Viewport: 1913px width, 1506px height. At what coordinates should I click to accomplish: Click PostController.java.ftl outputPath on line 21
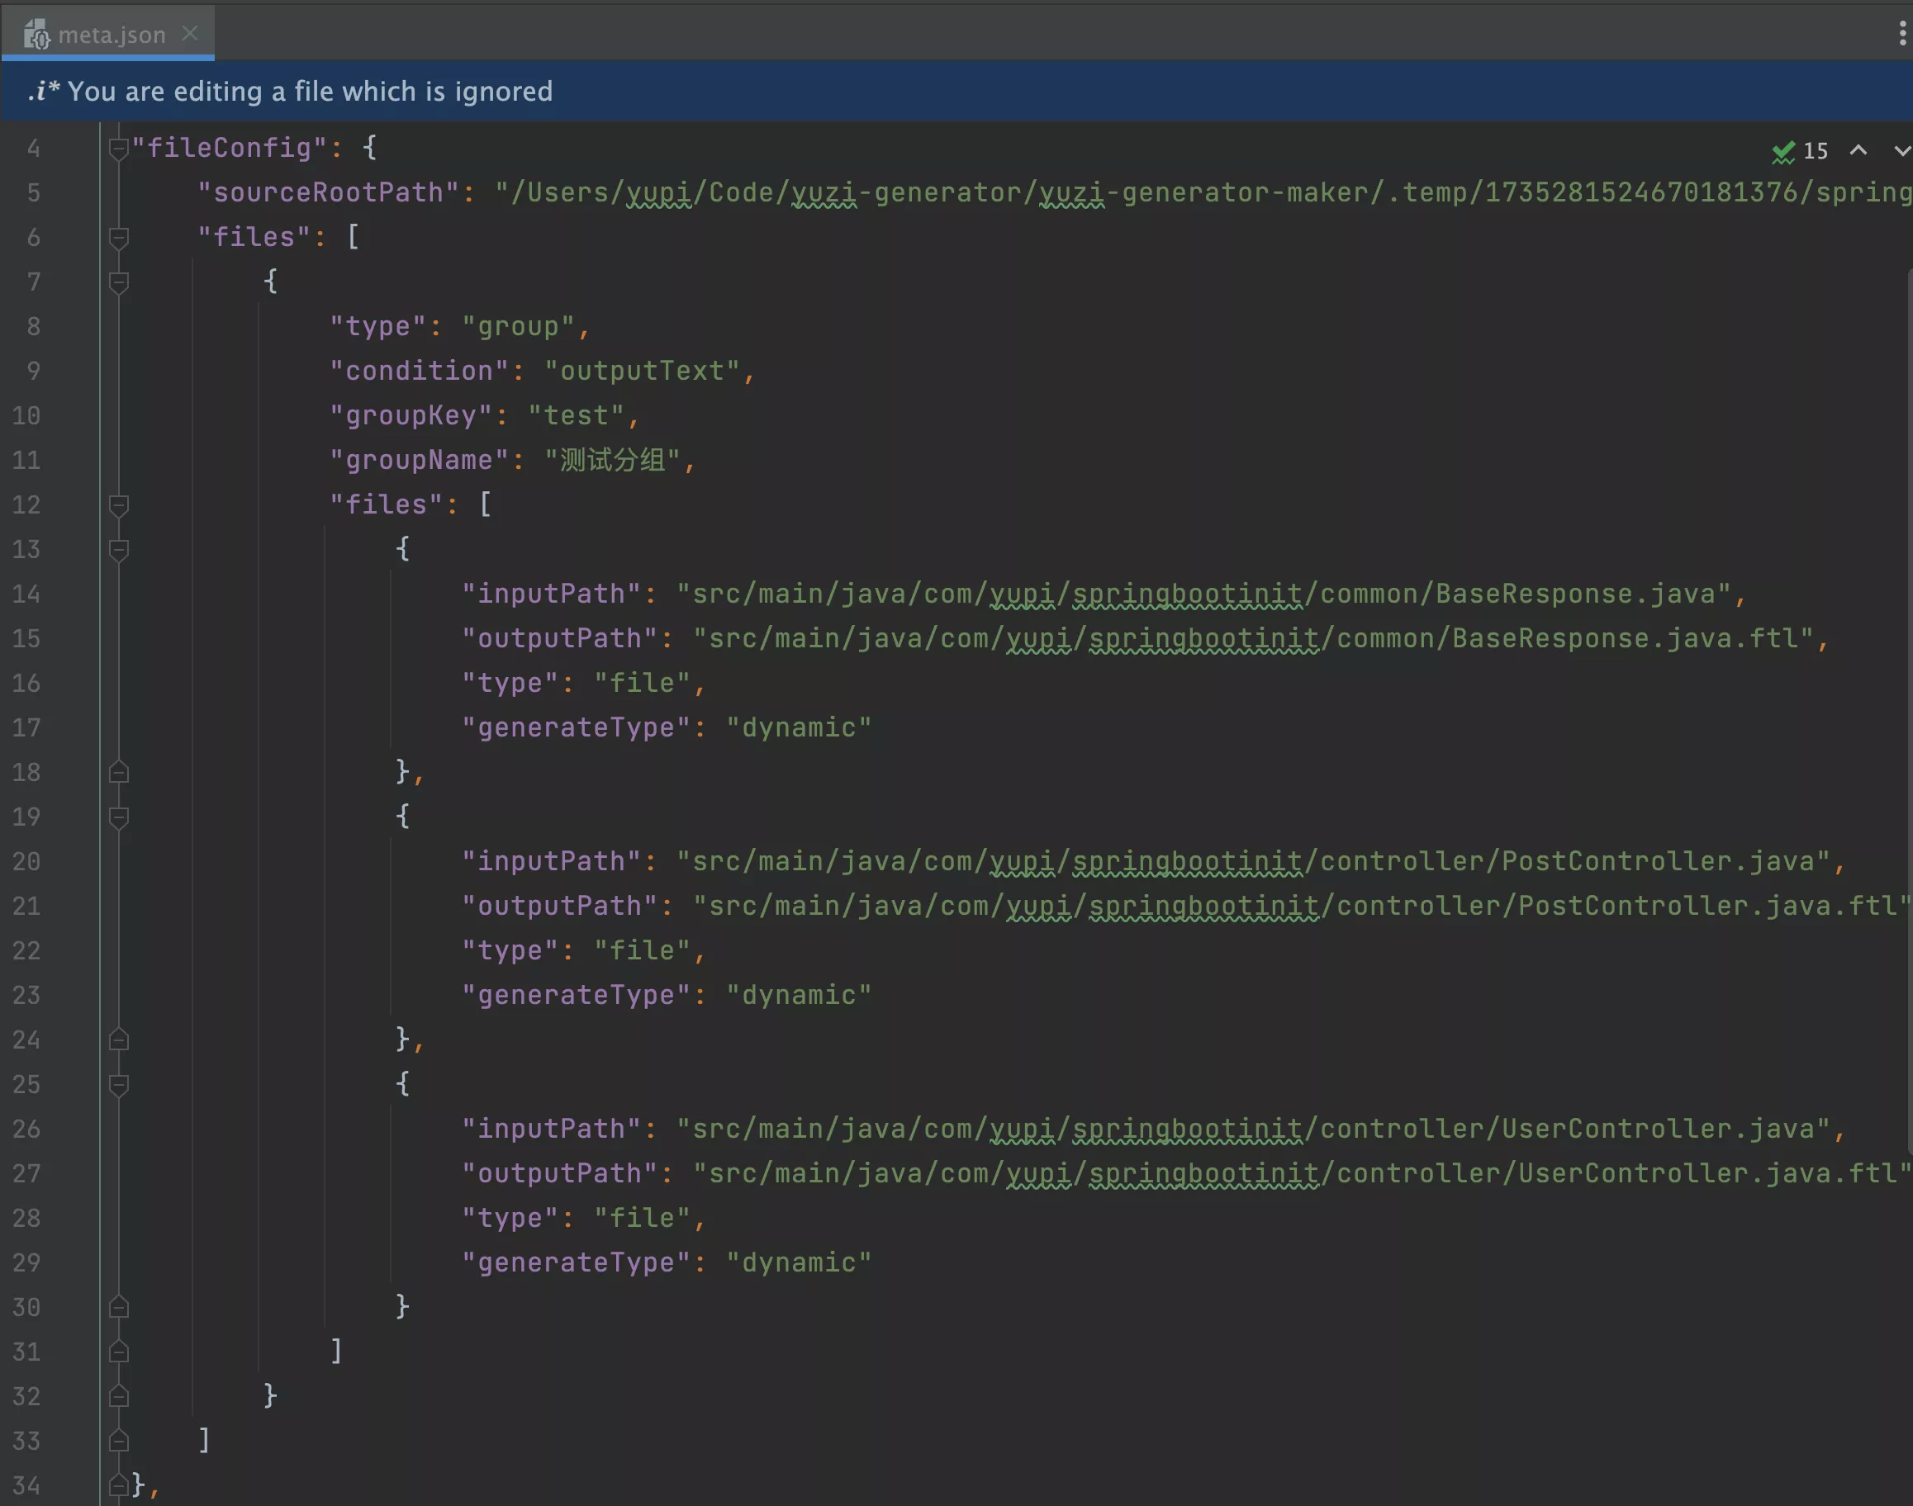click(x=1303, y=907)
